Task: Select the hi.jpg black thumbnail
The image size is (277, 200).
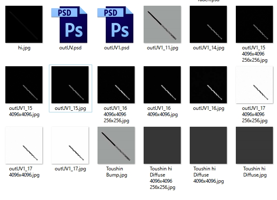Action: pyautogui.click(x=24, y=24)
